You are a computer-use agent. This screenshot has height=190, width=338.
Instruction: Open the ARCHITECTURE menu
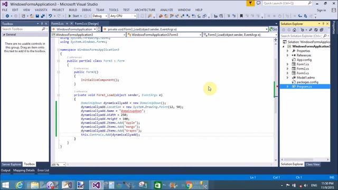tap(145, 10)
